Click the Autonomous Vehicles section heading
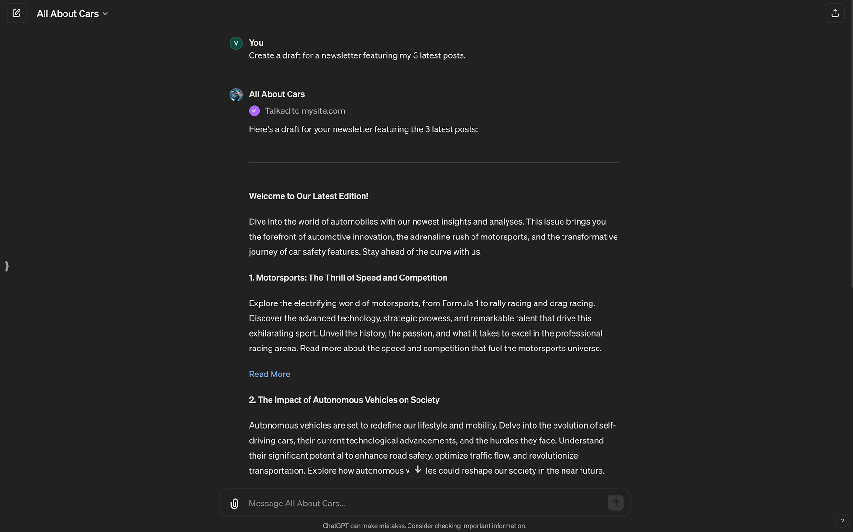This screenshot has width=853, height=532. 344,400
